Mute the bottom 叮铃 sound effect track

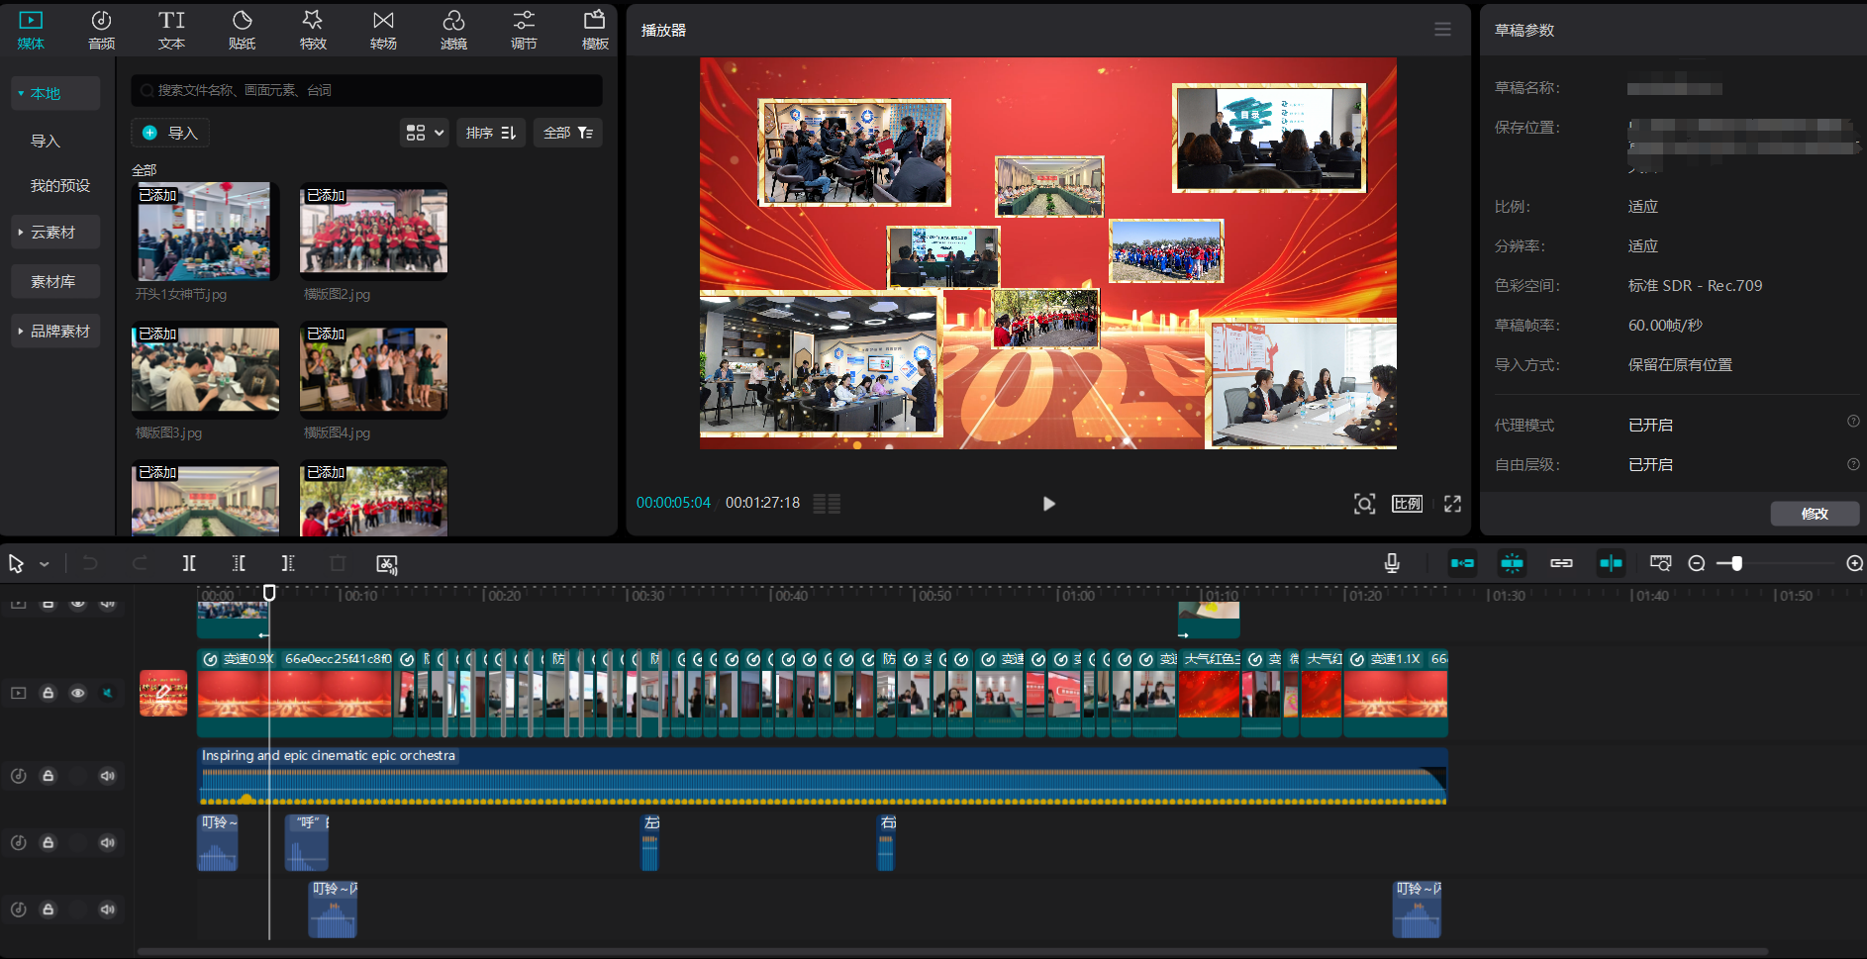coord(107,910)
